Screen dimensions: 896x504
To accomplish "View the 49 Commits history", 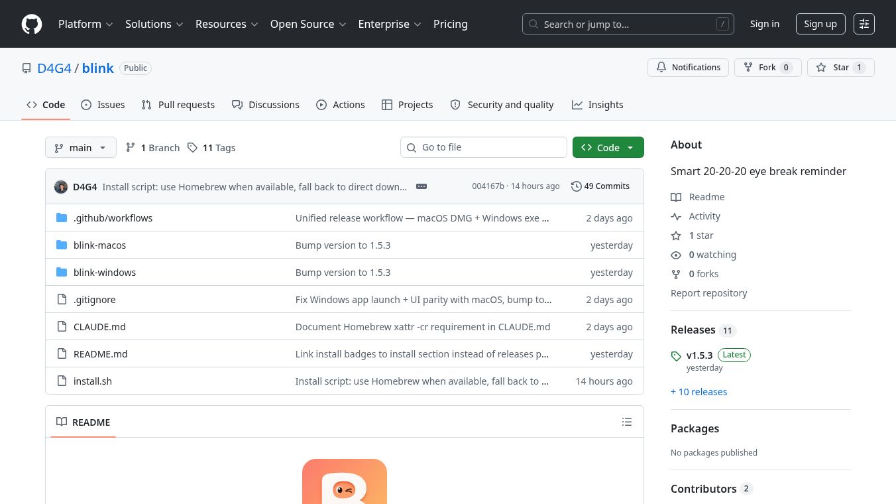I will [x=600, y=186].
